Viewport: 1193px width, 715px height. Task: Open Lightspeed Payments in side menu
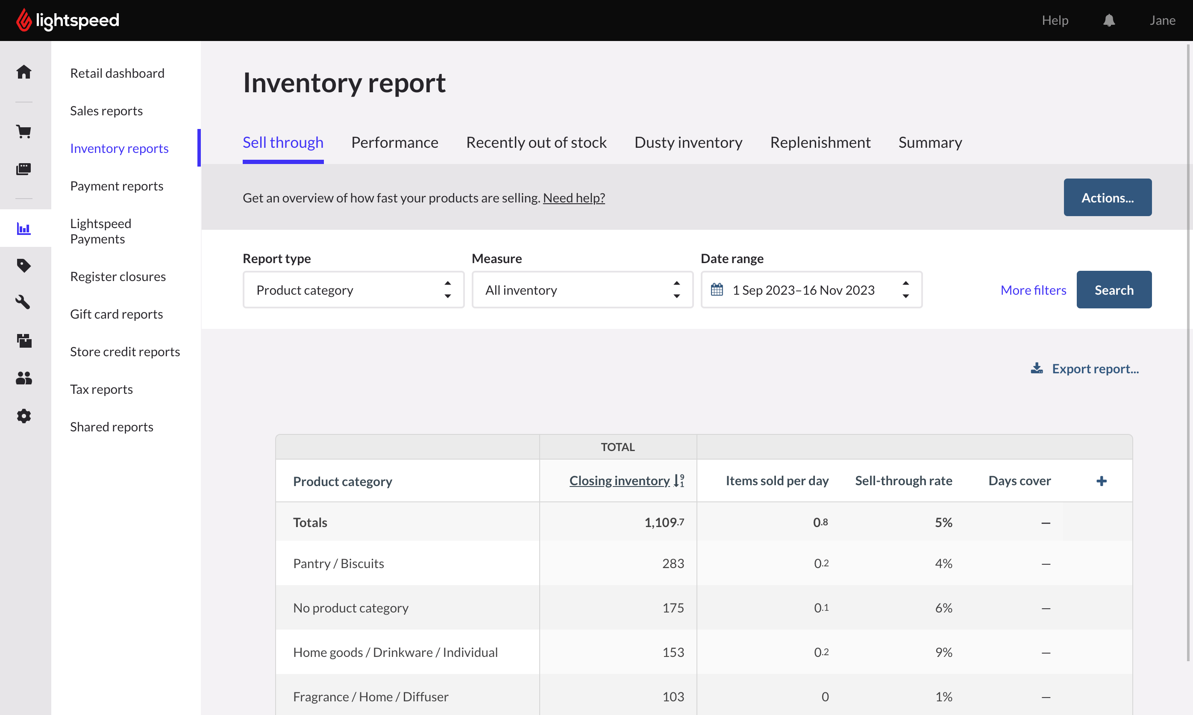tap(101, 231)
